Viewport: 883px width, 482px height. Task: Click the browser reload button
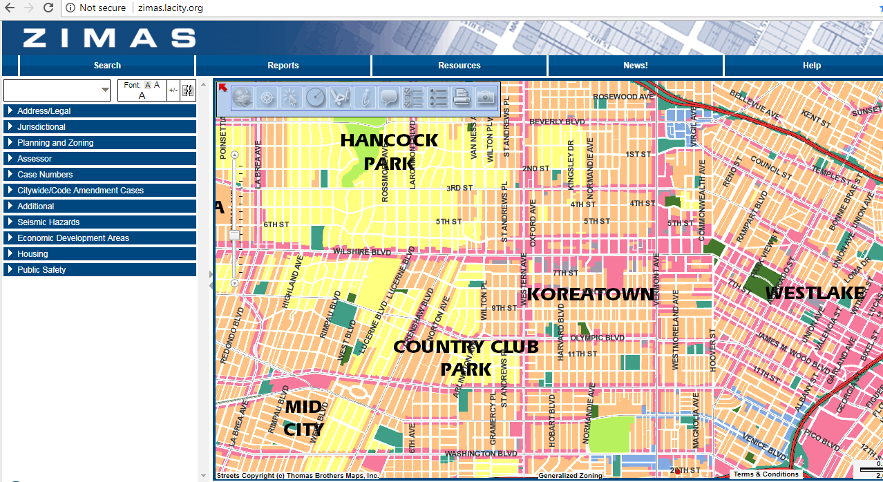pyautogui.click(x=48, y=8)
